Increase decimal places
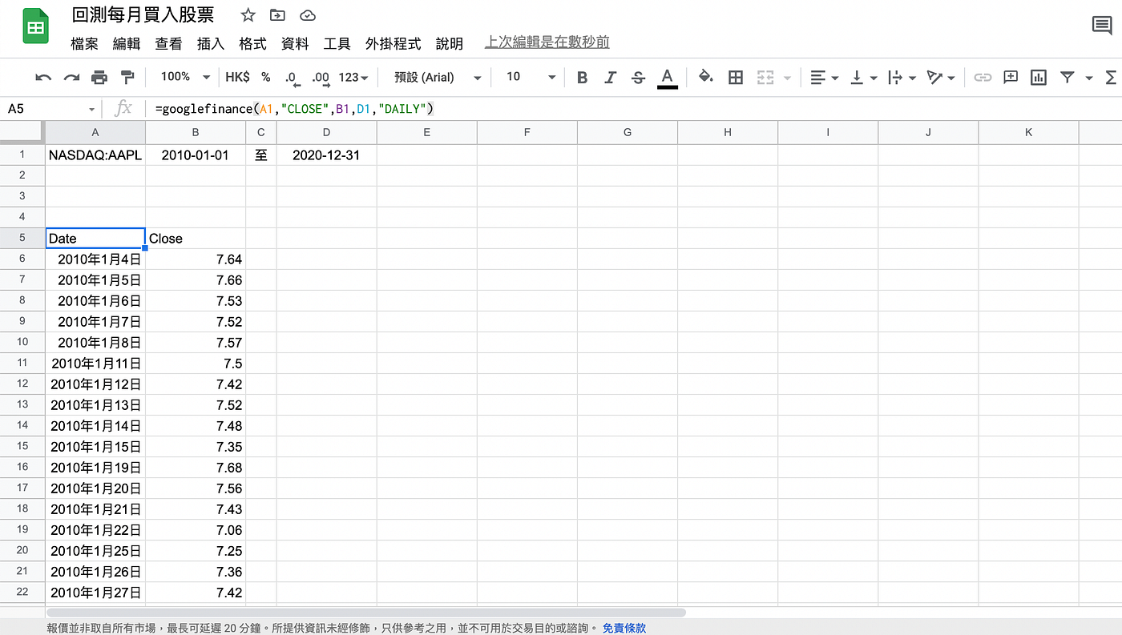 tap(321, 78)
